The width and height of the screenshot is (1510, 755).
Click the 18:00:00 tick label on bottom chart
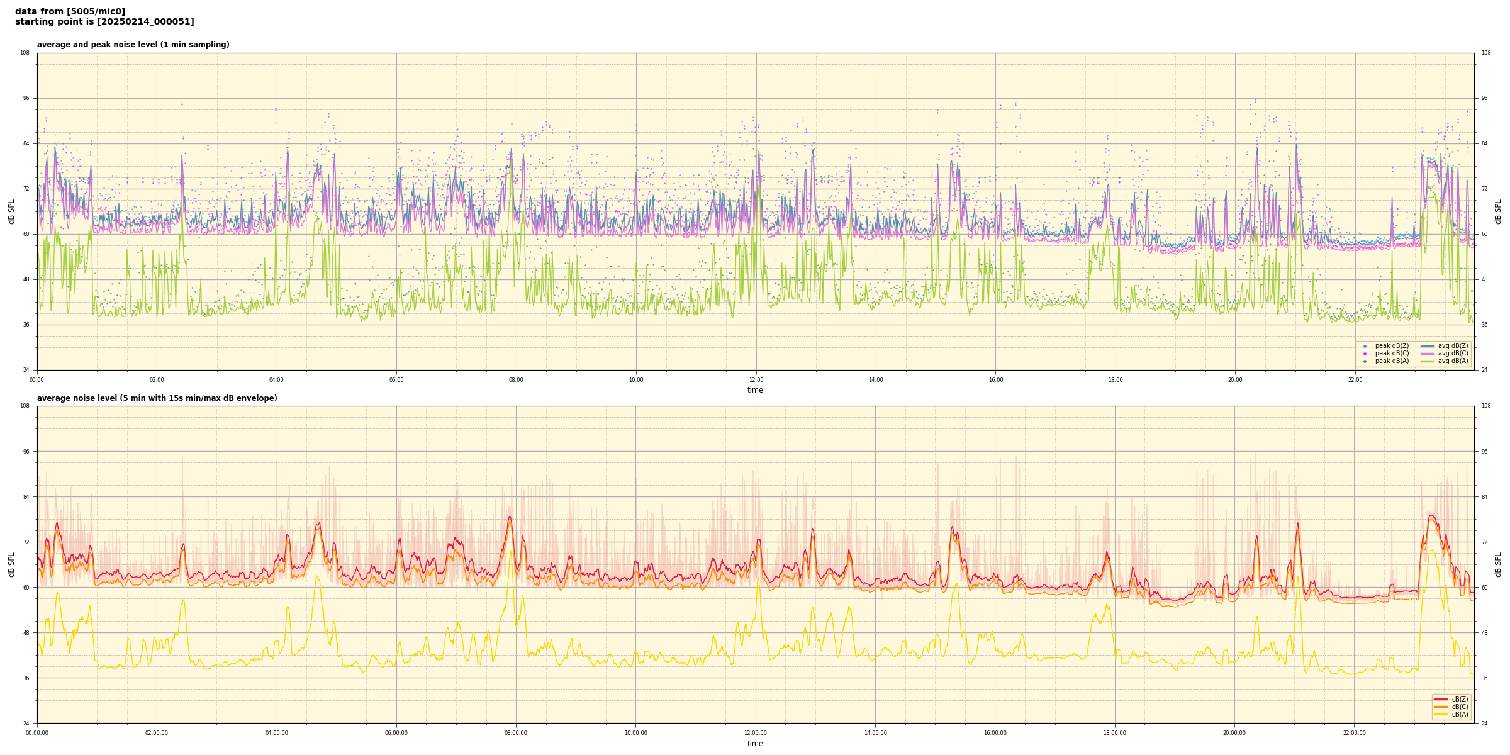(1114, 733)
